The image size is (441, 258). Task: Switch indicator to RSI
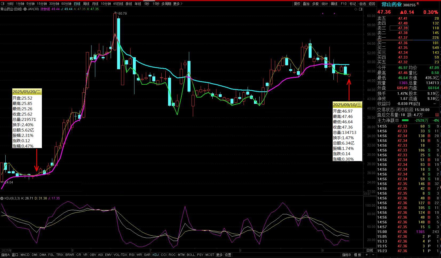[x=132, y=255]
